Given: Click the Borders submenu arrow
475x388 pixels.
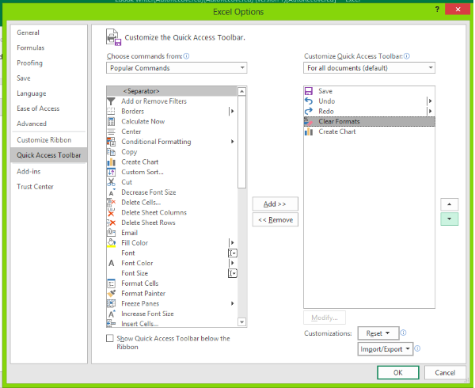Looking at the screenshot, I should (x=232, y=111).
